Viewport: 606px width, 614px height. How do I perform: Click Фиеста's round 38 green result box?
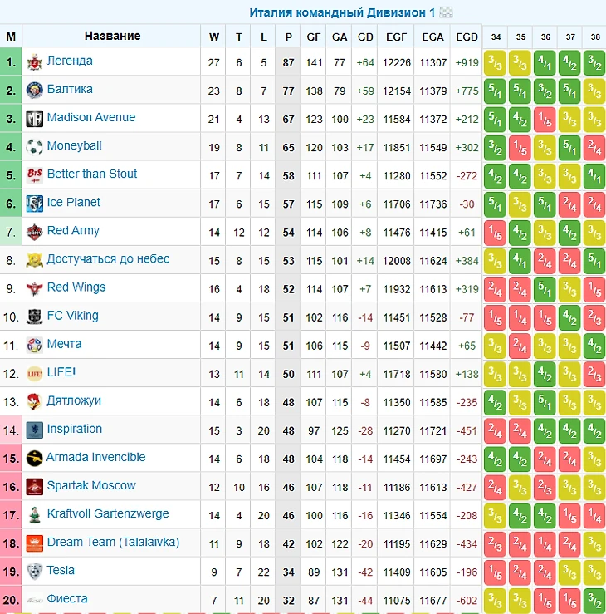point(594,600)
